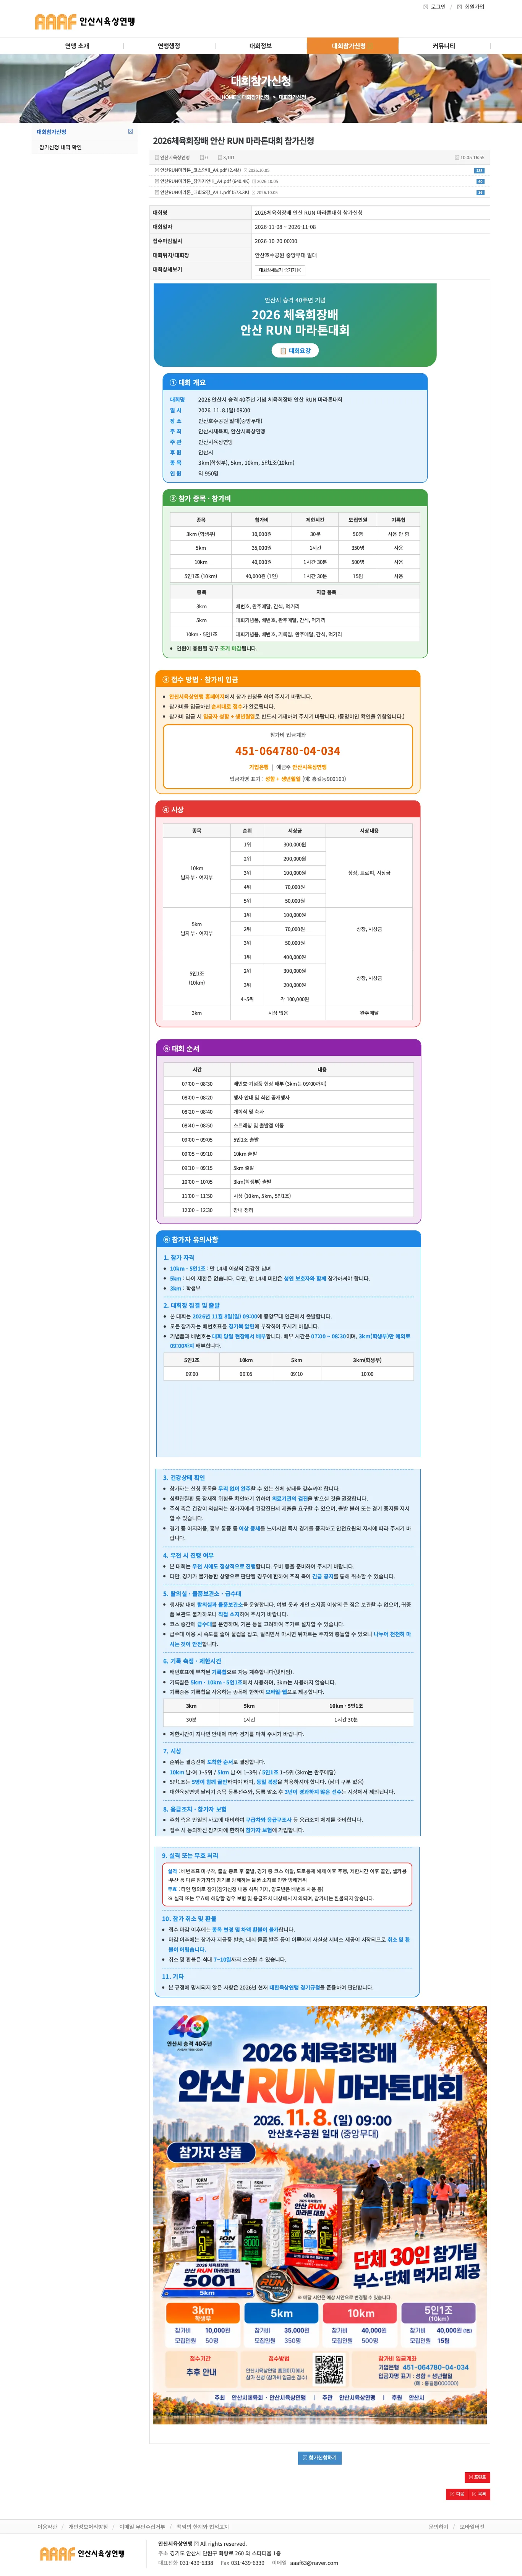Click the QR code on the poster

pos(329,2369)
